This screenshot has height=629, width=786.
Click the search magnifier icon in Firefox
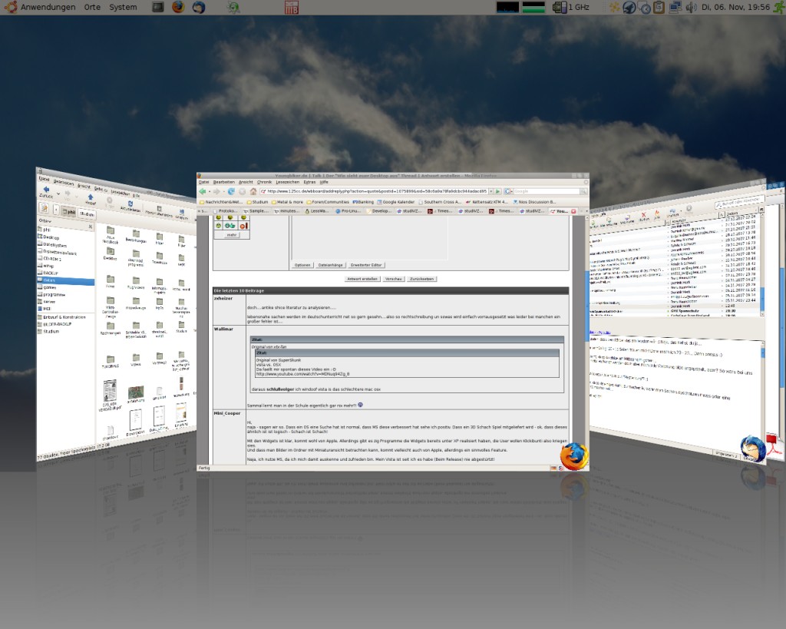pos(583,191)
